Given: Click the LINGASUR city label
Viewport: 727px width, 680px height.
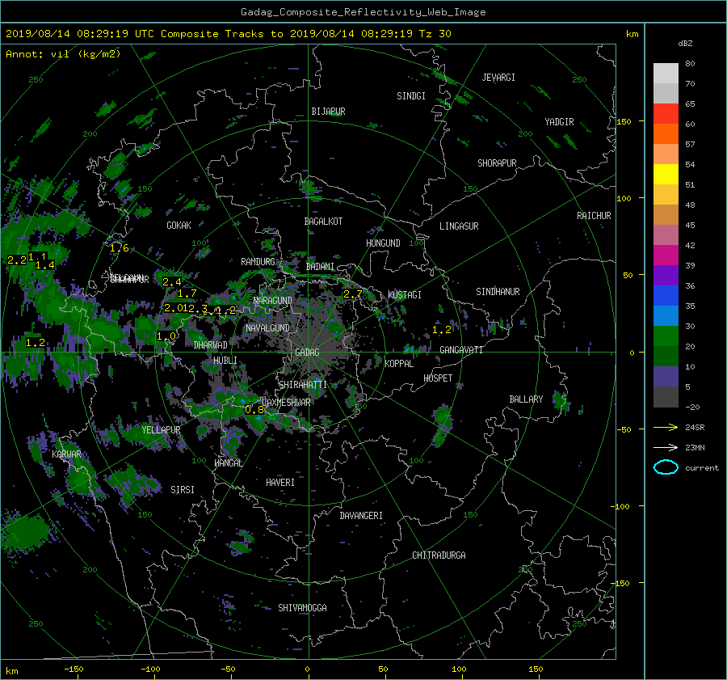Looking at the screenshot, I should point(459,226).
